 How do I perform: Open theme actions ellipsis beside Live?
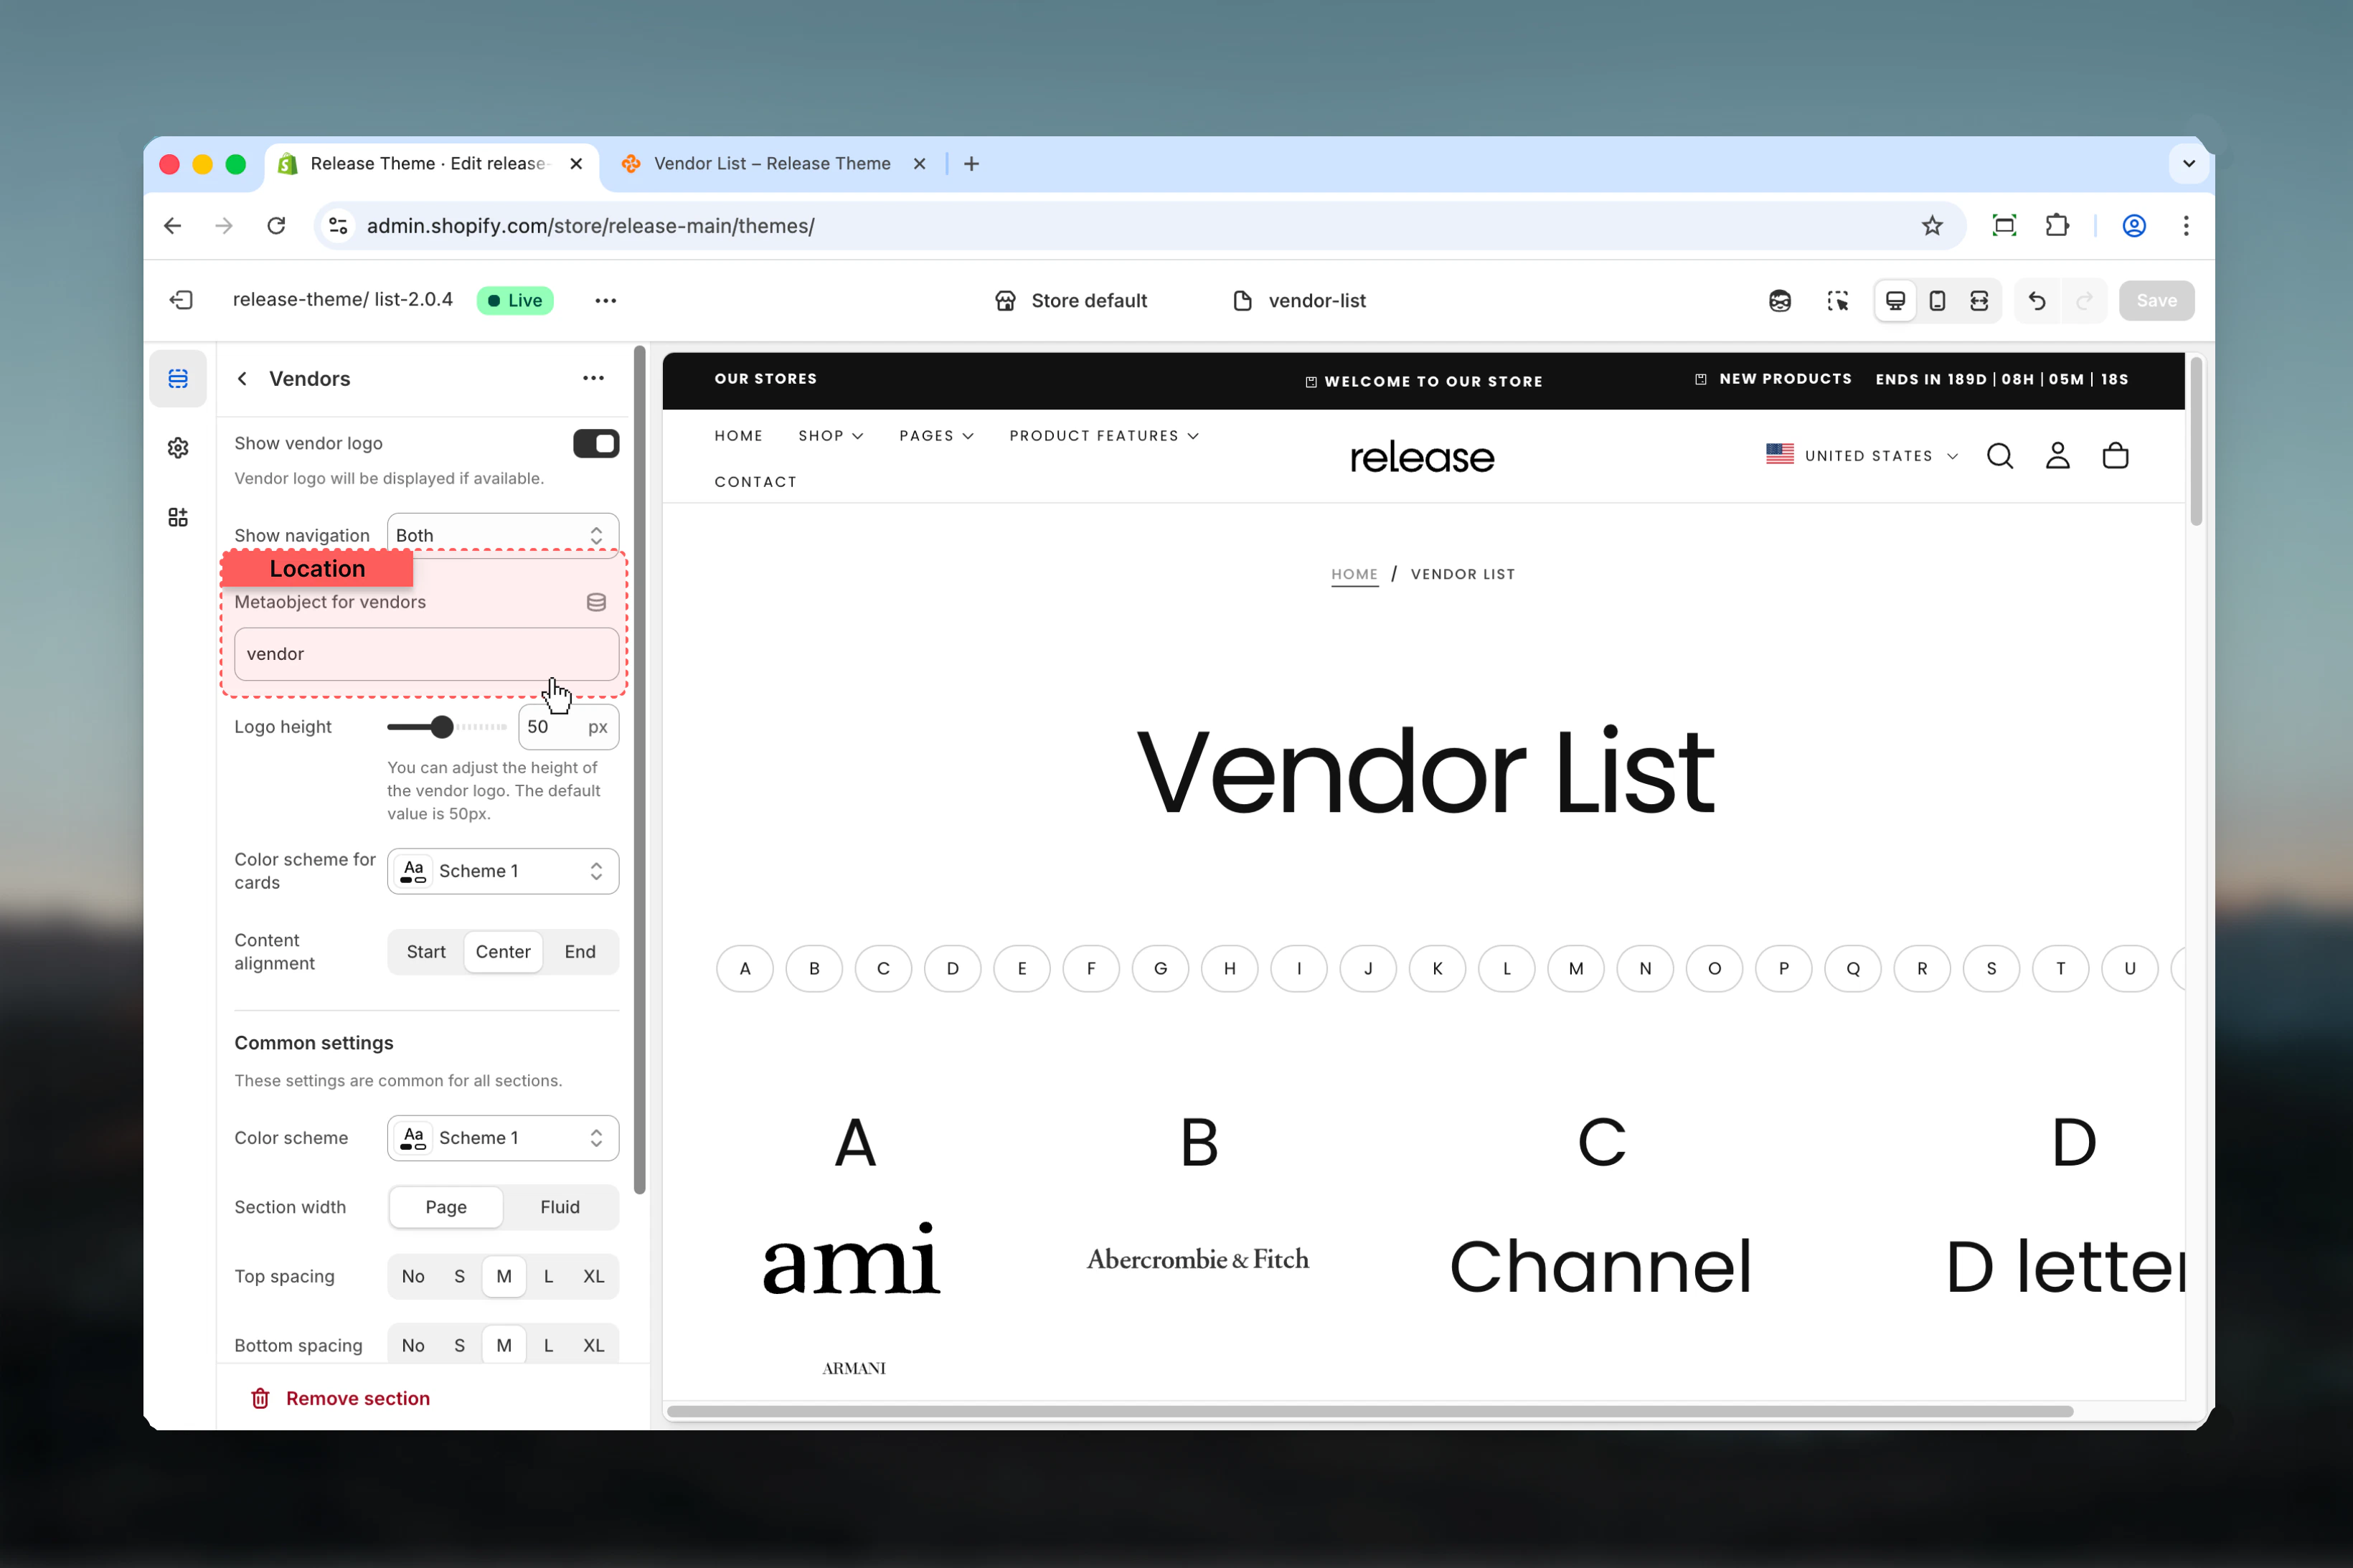click(x=605, y=300)
